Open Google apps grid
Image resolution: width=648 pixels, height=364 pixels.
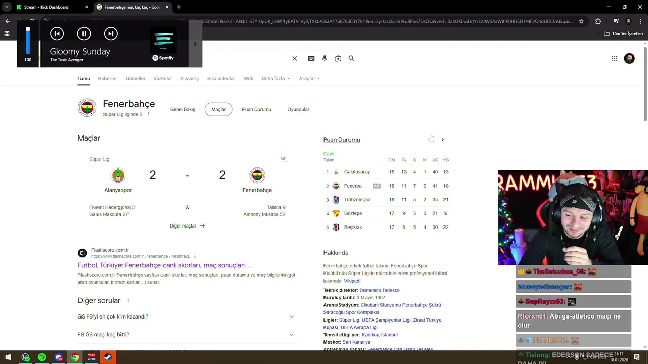[x=615, y=58]
